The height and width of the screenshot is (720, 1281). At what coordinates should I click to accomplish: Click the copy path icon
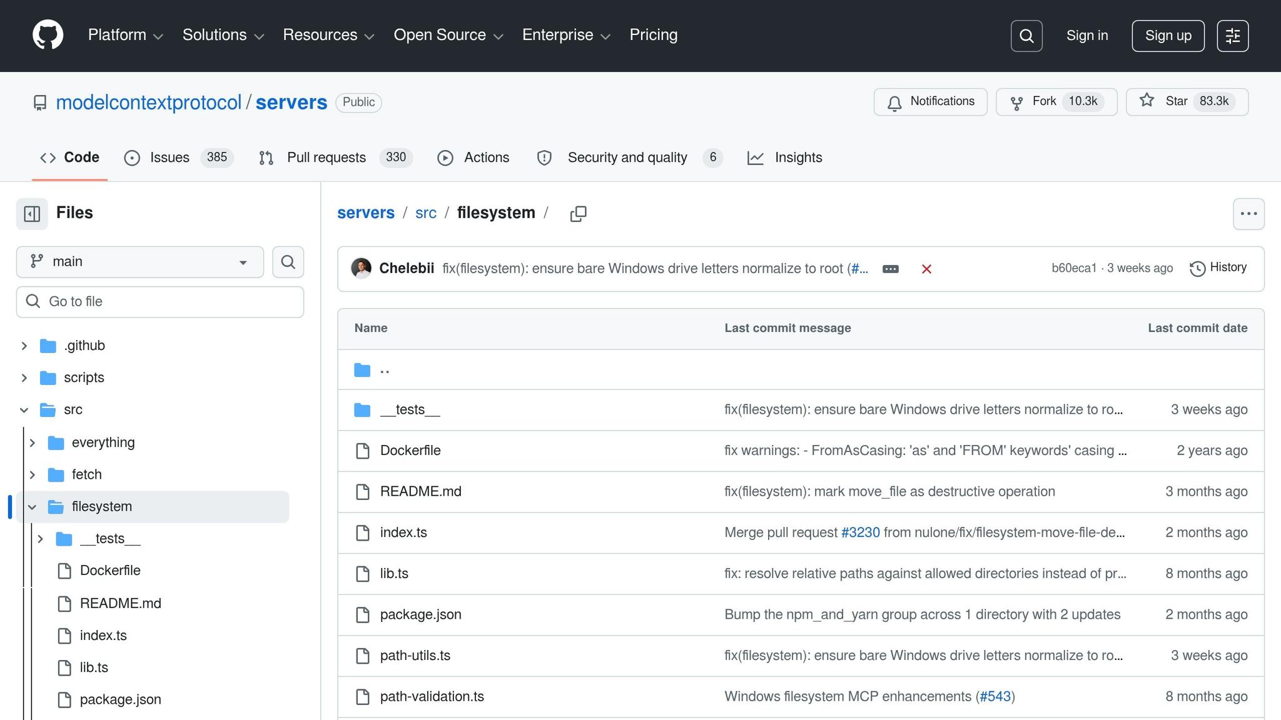tap(578, 214)
